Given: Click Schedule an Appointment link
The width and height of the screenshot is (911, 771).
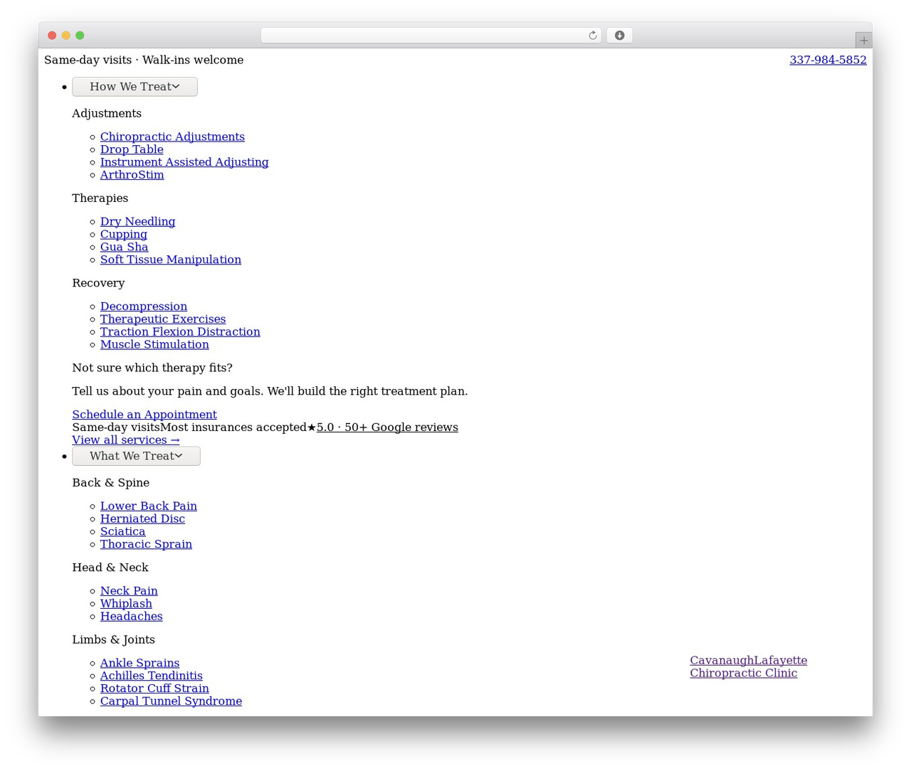Looking at the screenshot, I should pos(144,415).
